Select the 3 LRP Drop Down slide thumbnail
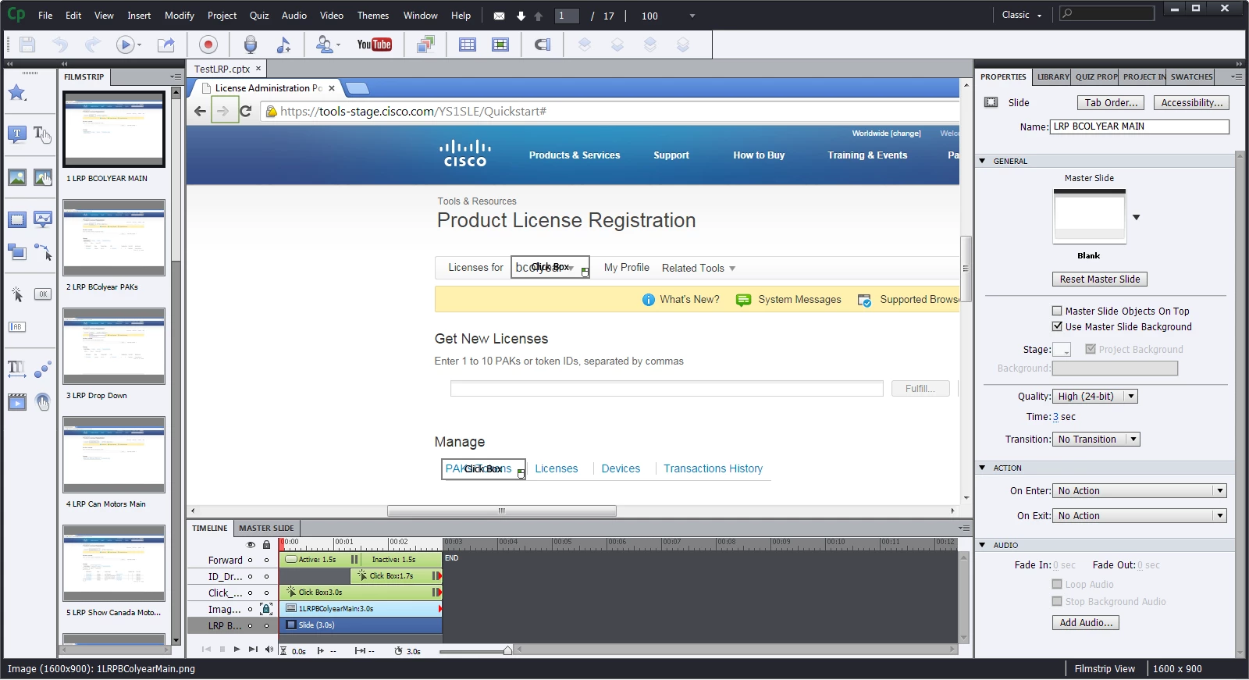 point(114,346)
